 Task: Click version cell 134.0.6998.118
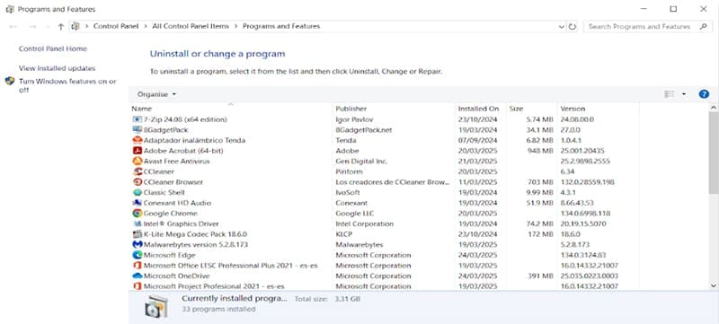pyautogui.click(x=585, y=214)
